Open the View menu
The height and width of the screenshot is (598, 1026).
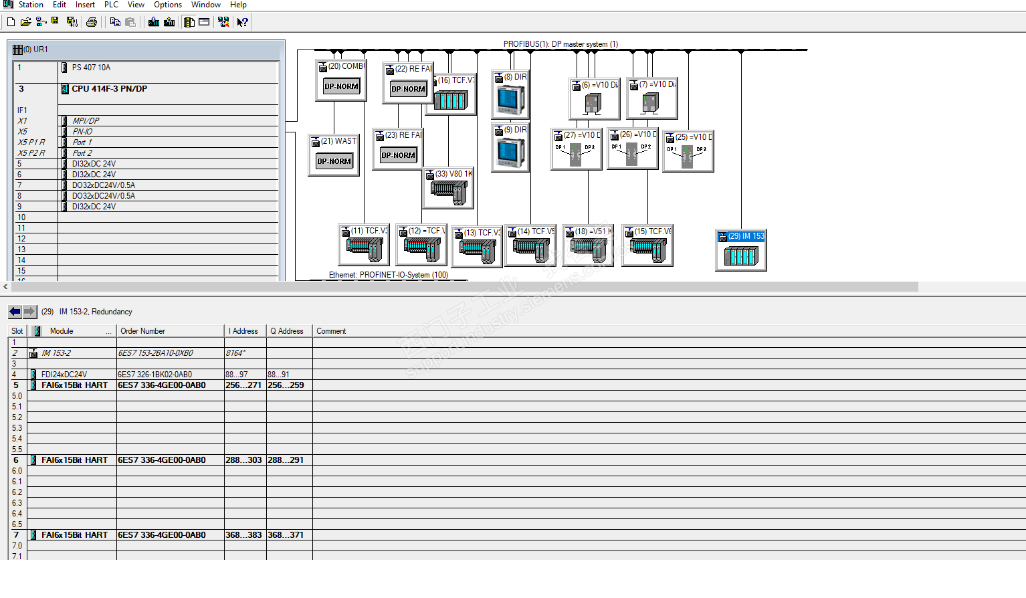point(136,5)
